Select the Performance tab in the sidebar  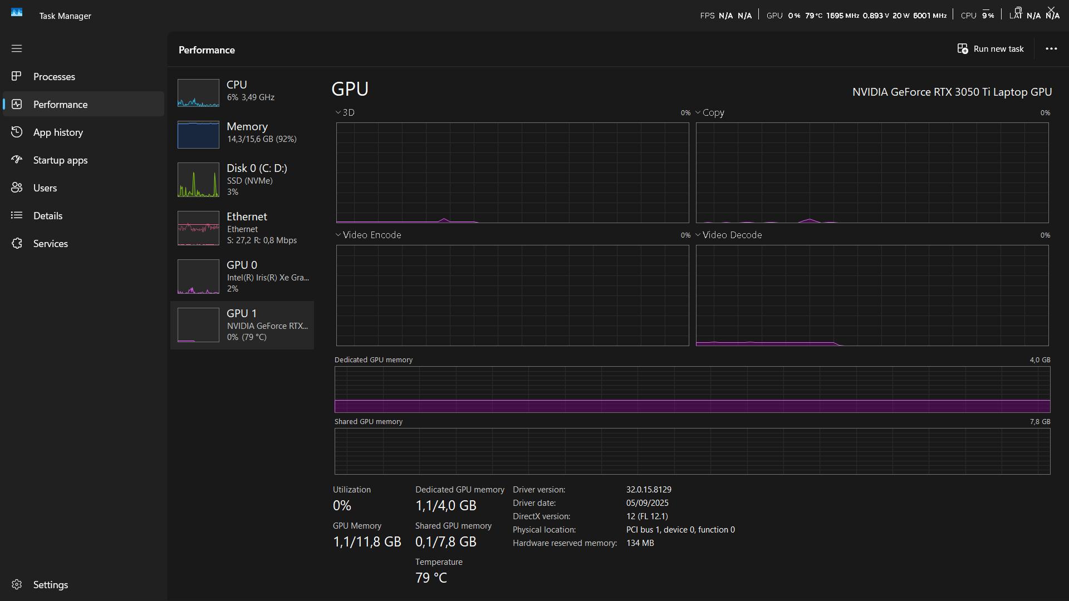60,104
